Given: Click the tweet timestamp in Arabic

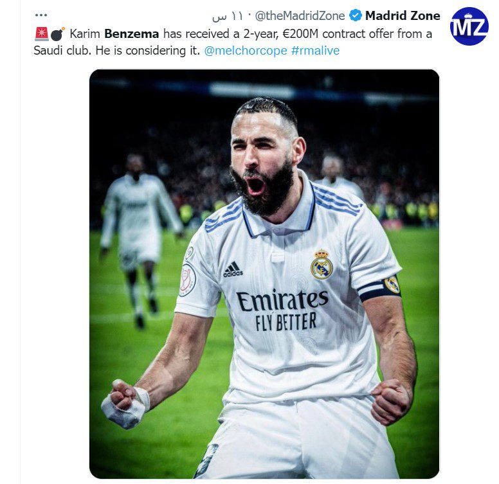Looking at the screenshot, I should click(228, 16).
